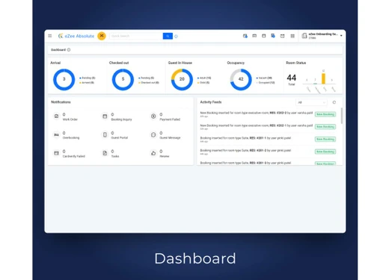The image size is (374, 280).
Task: Click the yellow circular icon beside logo
Action: click(x=102, y=36)
